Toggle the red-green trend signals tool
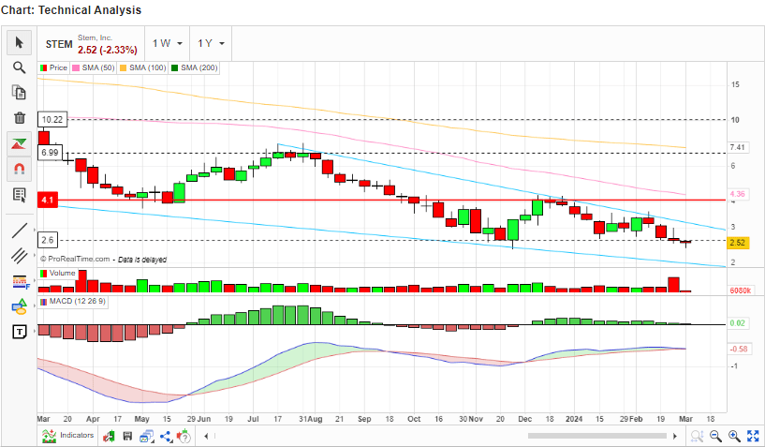765x447 pixels. [19, 143]
